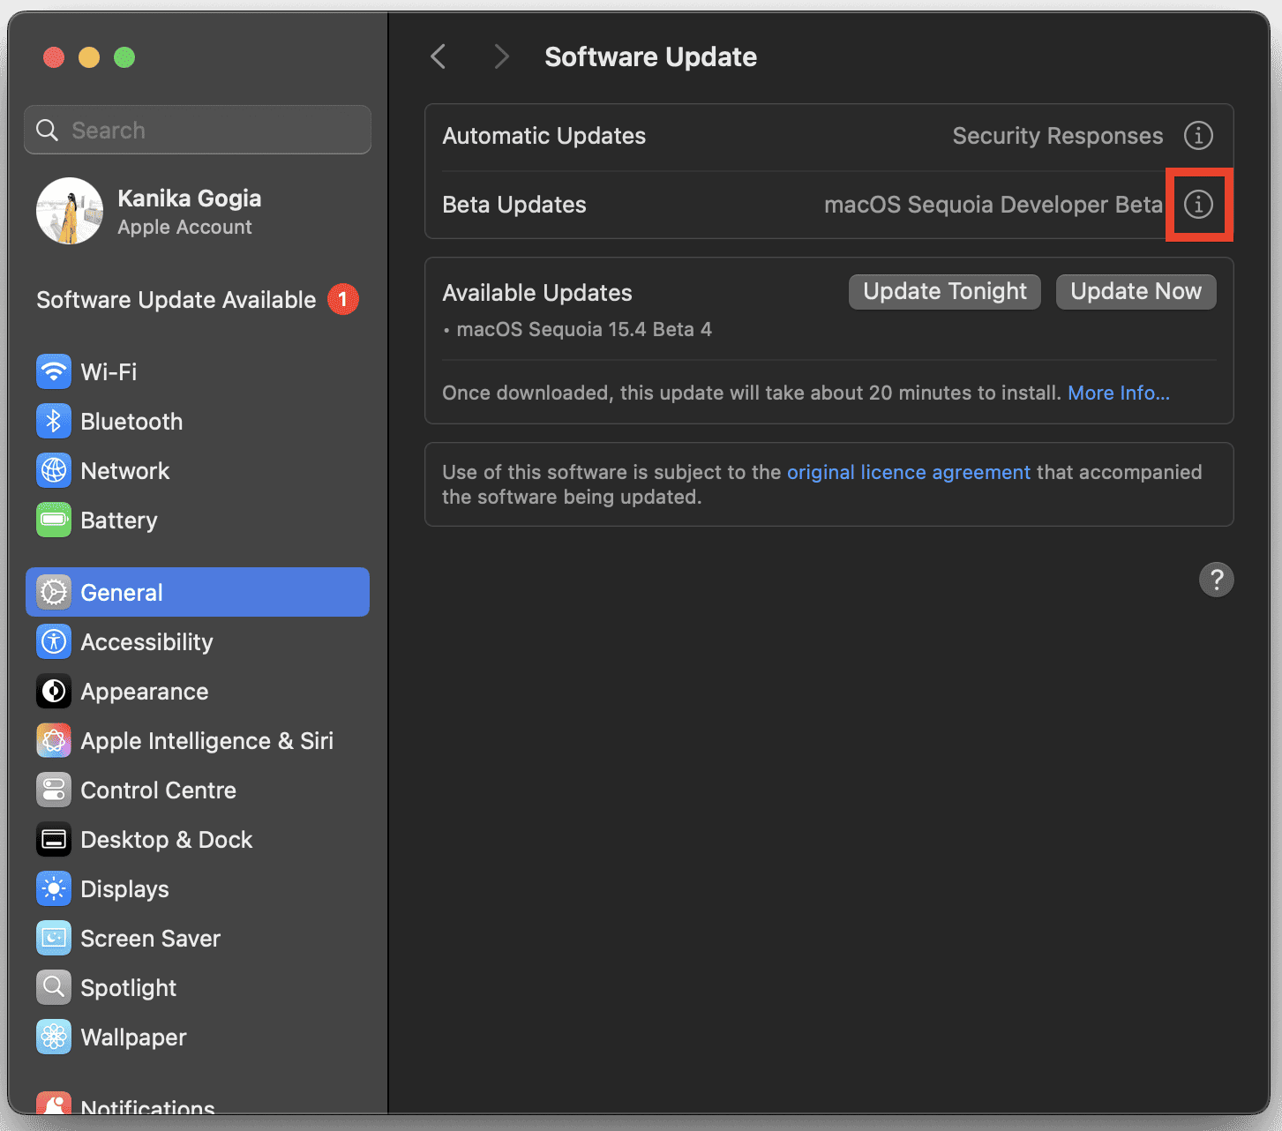Image resolution: width=1282 pixels, height=1131 pixels.
Task: Open the More Info link
Action: pyautogui.click(x=1118, y=393)
